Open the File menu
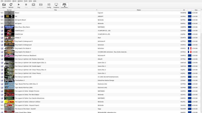This screenshot has width=202, height=113. point(2,1)
